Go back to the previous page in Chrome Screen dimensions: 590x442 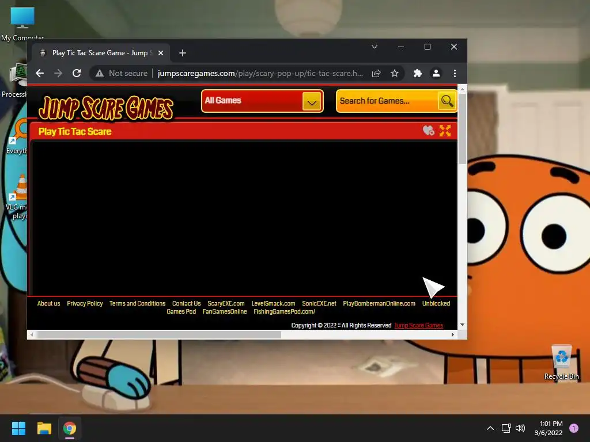point(40,73)
